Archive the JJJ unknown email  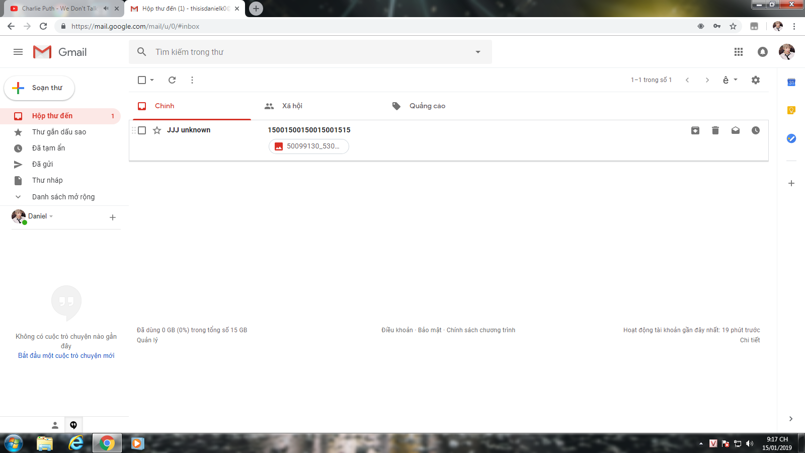coord(695,130)
